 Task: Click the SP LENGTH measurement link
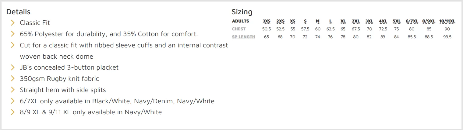(244, 37)
